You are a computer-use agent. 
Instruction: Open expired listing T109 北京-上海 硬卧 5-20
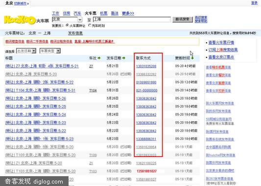[40, 155]
